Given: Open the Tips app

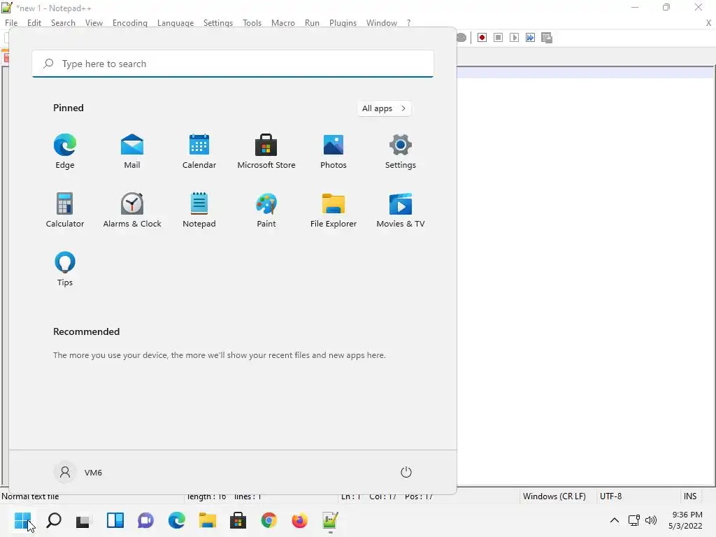Looking at the screenshot, I should click(x=65, y=269).
